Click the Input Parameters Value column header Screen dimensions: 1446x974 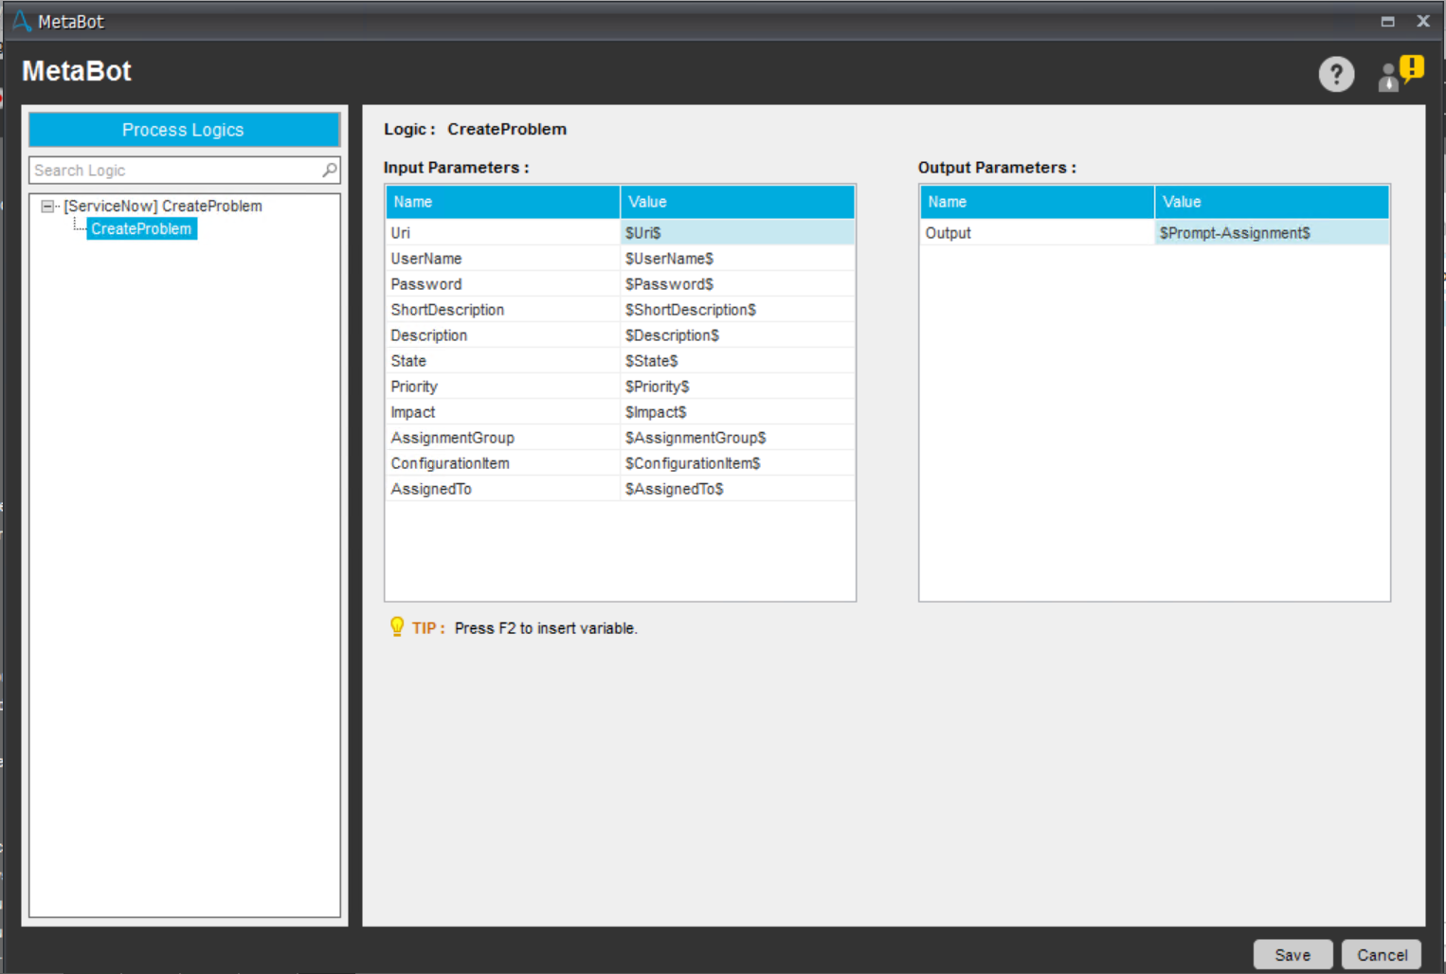pos(738,202)
